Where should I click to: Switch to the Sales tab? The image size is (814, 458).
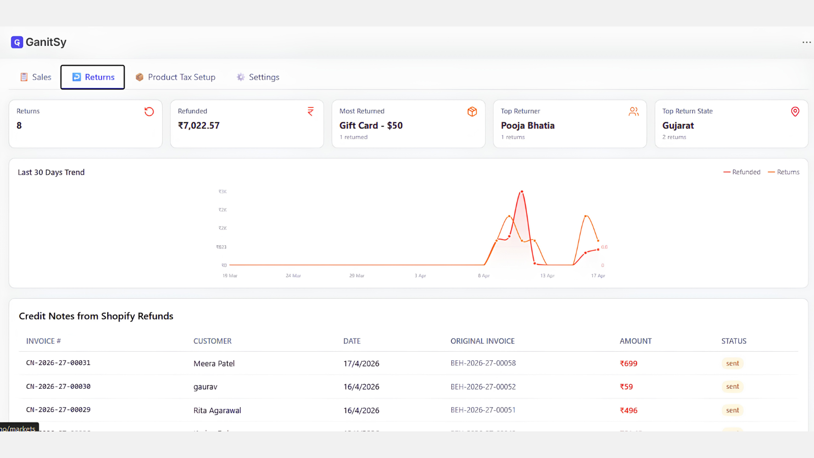(36, 77)
